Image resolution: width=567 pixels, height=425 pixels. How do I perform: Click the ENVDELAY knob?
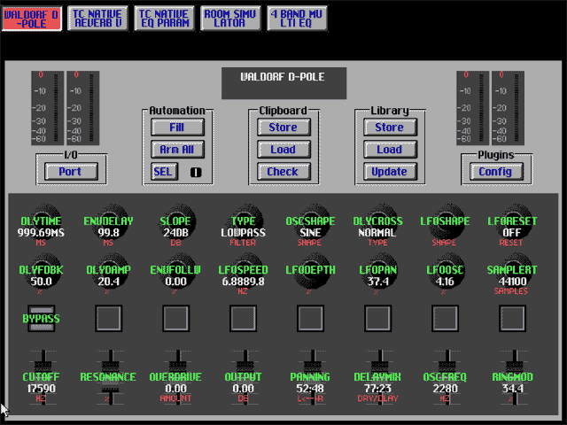[x=109, y=221]
